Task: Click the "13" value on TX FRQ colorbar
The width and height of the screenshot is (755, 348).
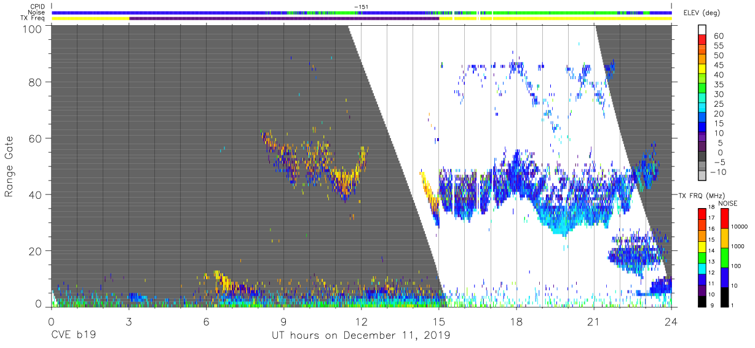Action: 711,261
